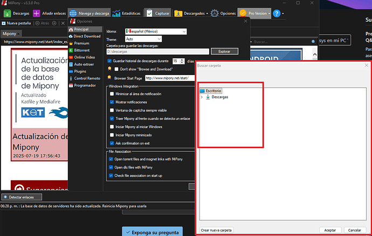Enable Minimizar al área de notificación
This screenshot has height=236, width=372.
pos(111,94)
